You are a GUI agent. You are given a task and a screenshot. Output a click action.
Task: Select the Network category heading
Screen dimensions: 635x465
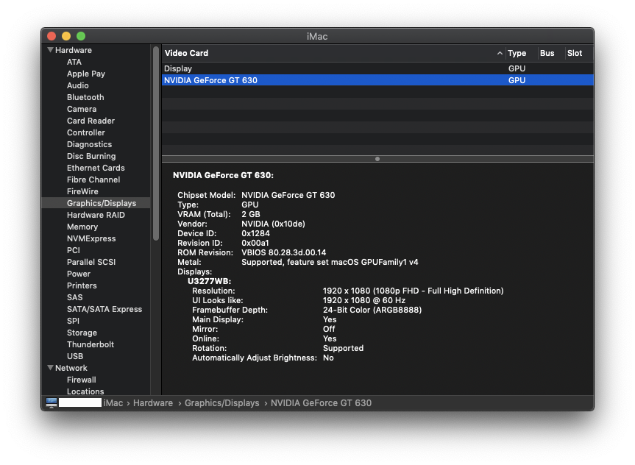pos(71,368)
